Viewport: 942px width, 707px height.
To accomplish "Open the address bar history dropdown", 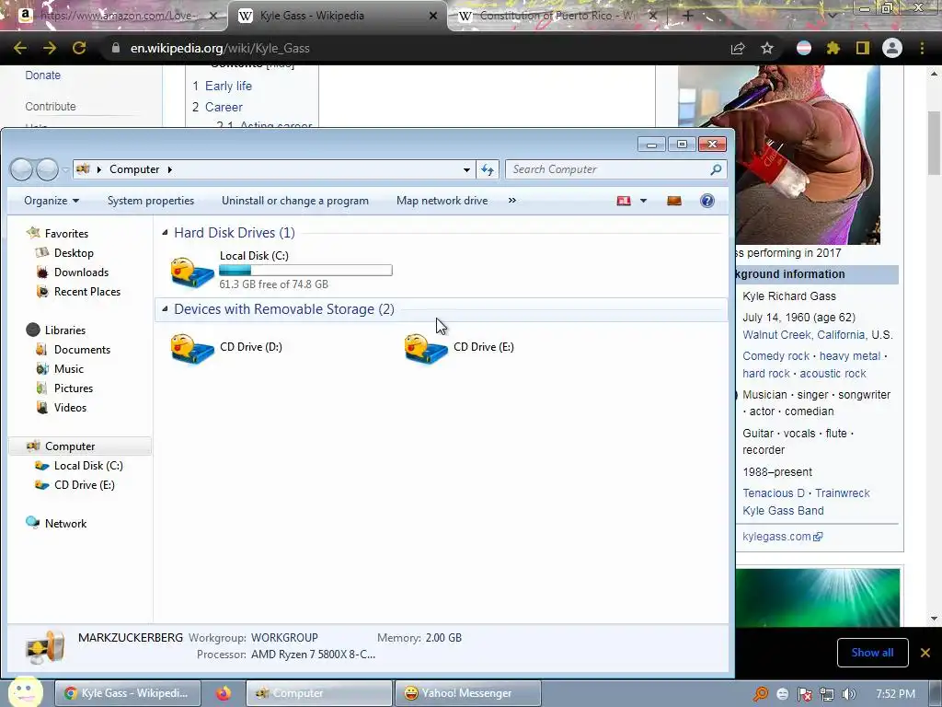I will (x=466, y=170).
